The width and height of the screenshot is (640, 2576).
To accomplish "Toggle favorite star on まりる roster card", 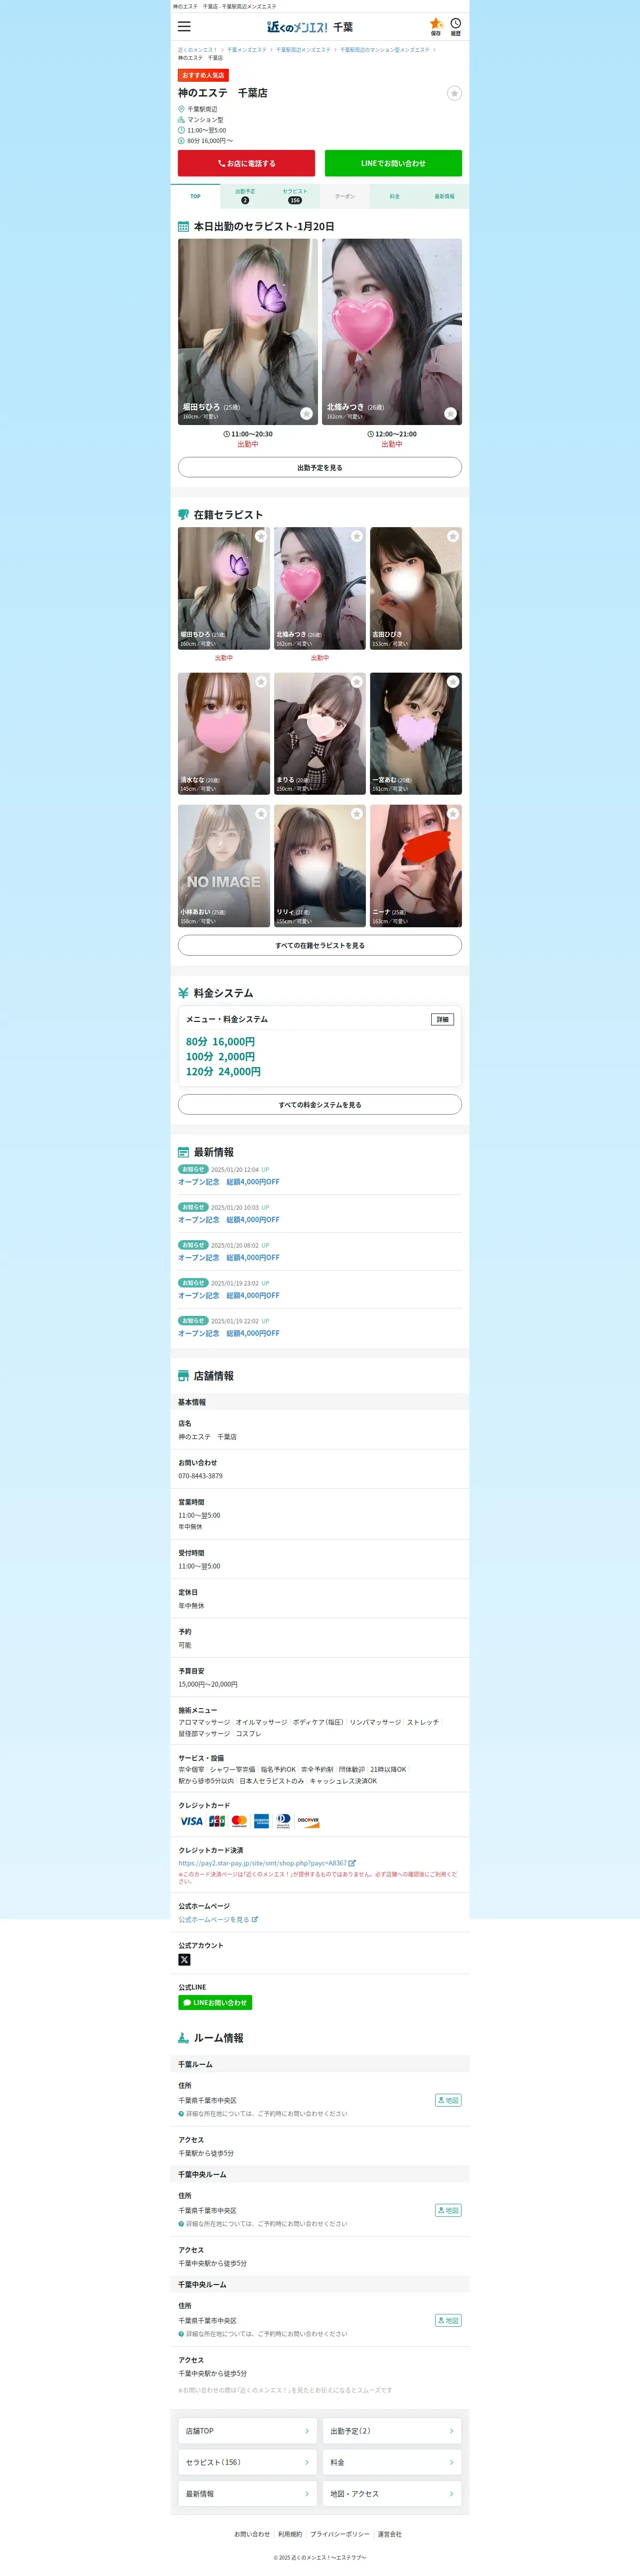I will pyautogui.click(x=357, y=682).
